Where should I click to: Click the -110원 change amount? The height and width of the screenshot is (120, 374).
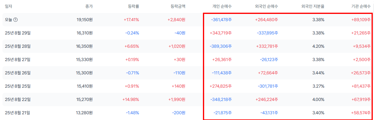pyautogui.click(x=179, y=73)
